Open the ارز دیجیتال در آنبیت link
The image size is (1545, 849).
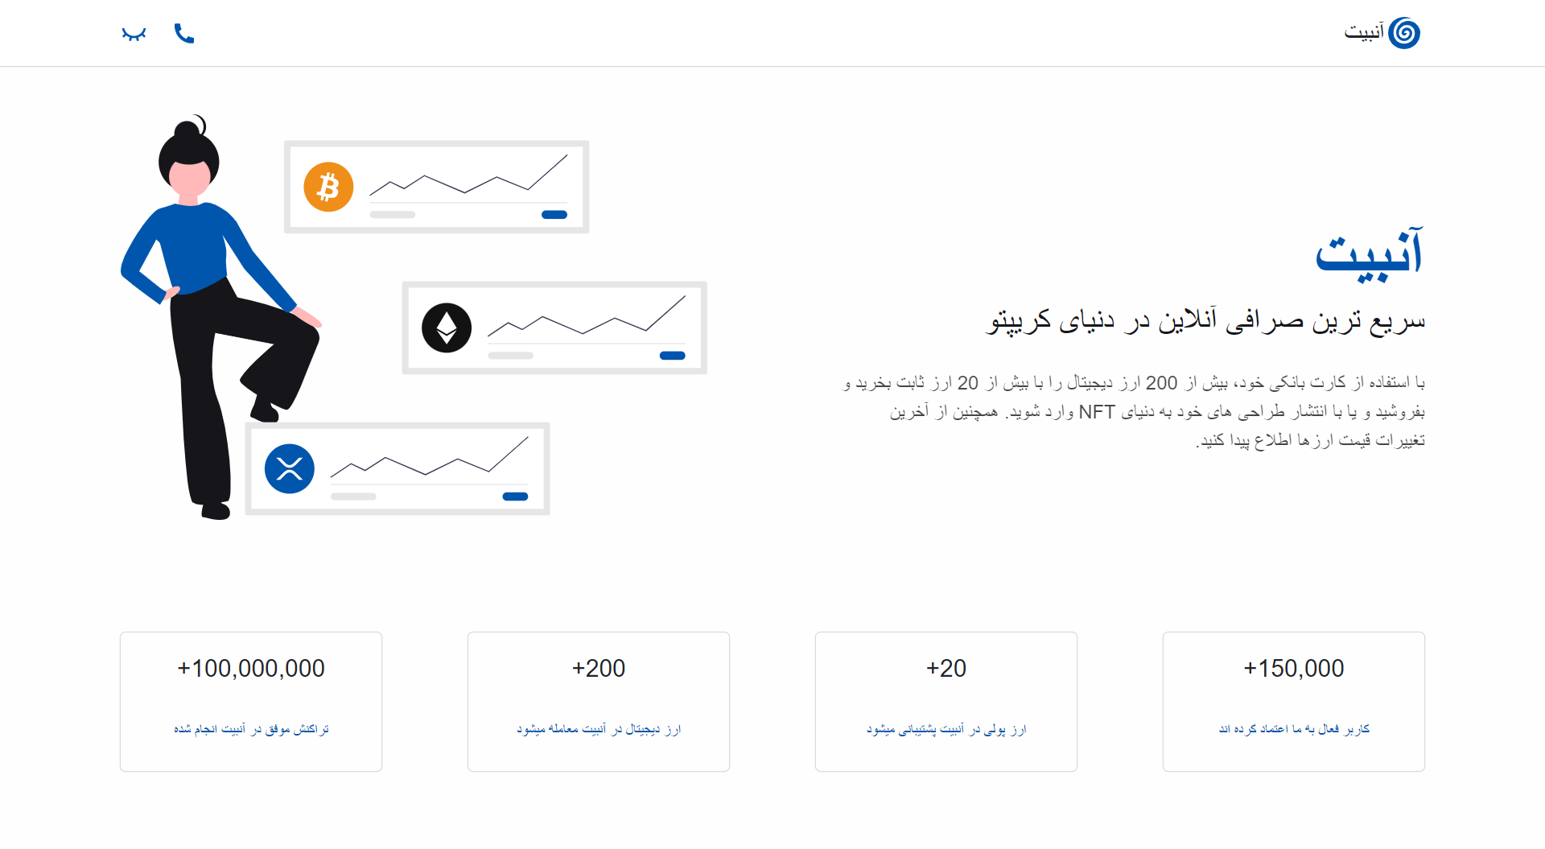pos(599,729)
